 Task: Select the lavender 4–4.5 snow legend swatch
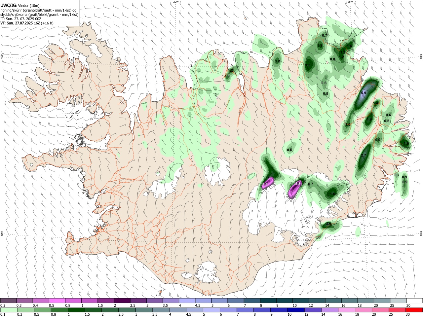[x=187, y=301]
